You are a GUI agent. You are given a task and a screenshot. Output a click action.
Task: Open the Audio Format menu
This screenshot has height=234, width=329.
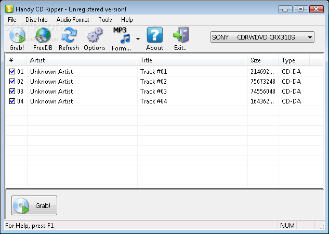coord(73,20)
